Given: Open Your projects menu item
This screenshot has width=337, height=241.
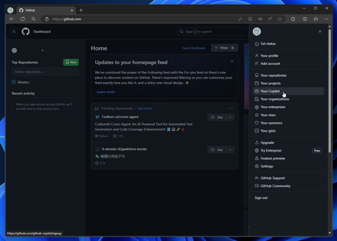Looking at the screenshot, I should tap(288, 84).
